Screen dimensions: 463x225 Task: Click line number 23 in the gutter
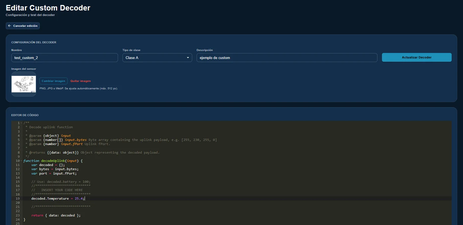(18, 215)
